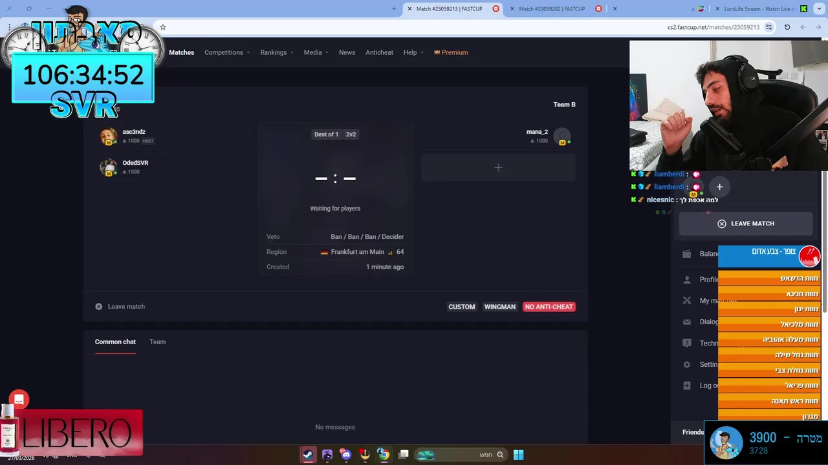The image size is (828, 465).
Task: Click the Windows taskbar search box
Action: 461,455
